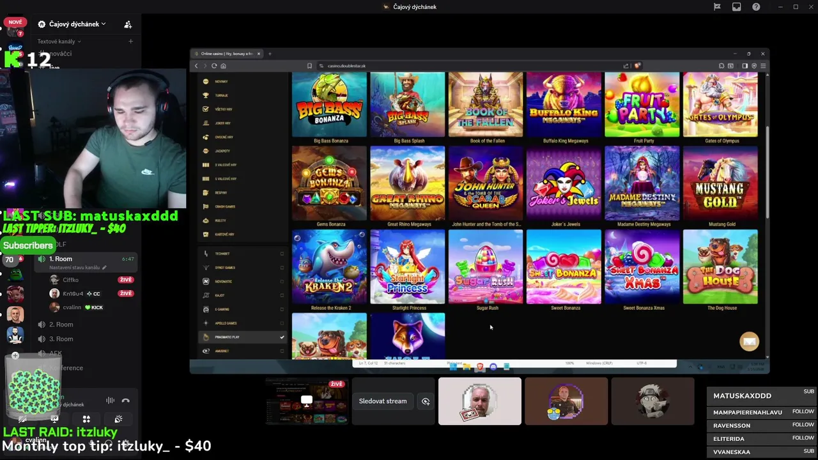Switch to the Online casino browser tab
Image resolution: width=818 pixels, height=460 pixels.
(227, 54)
